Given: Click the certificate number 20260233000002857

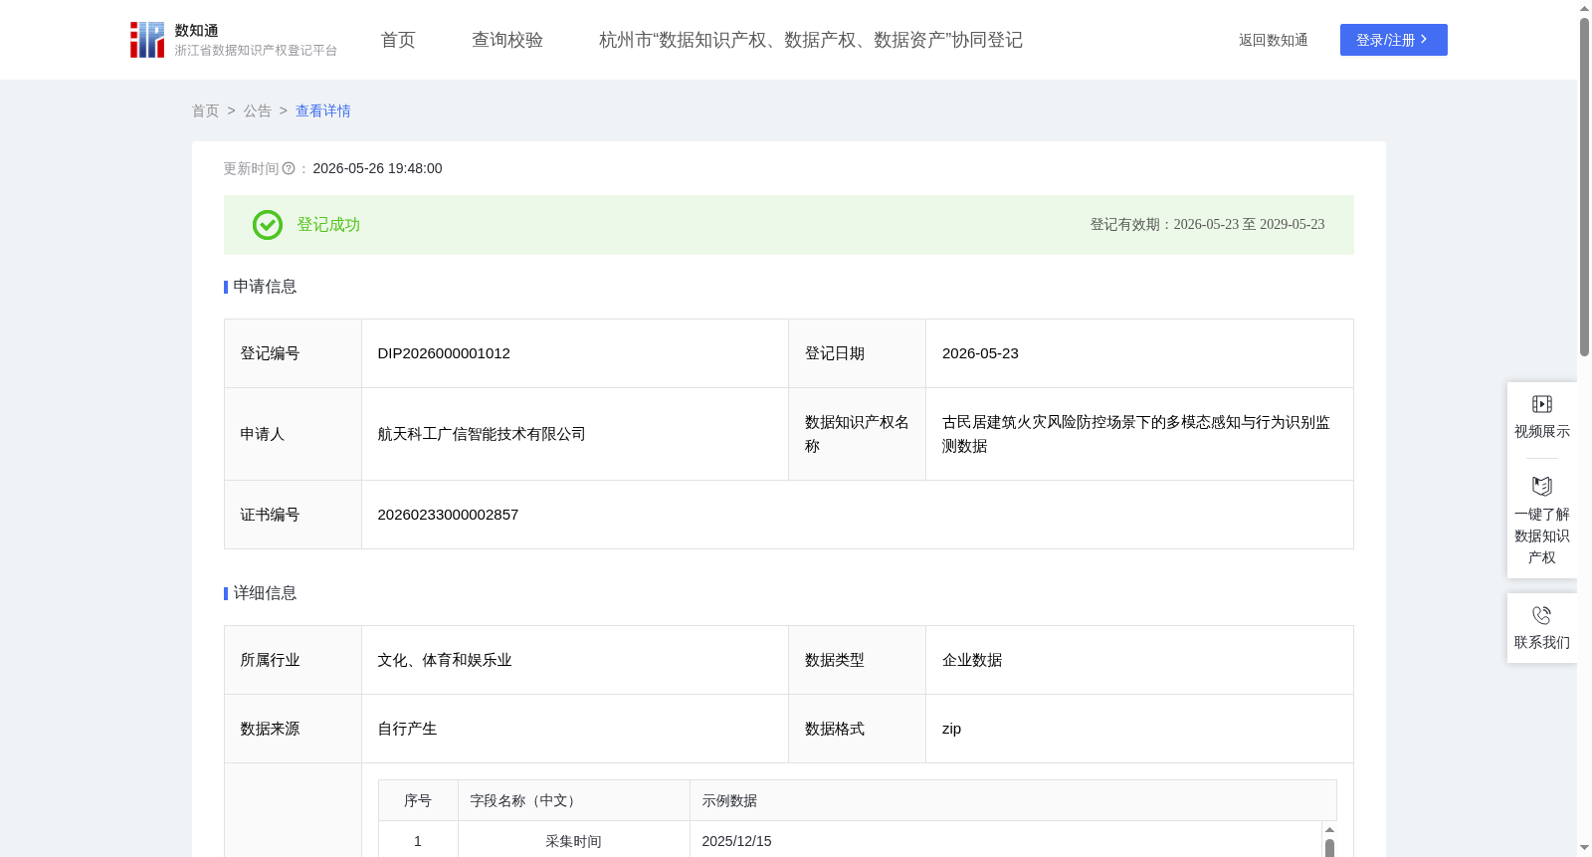Looking at the screenshot, I should pyautogui.click(x=448, y=515).
